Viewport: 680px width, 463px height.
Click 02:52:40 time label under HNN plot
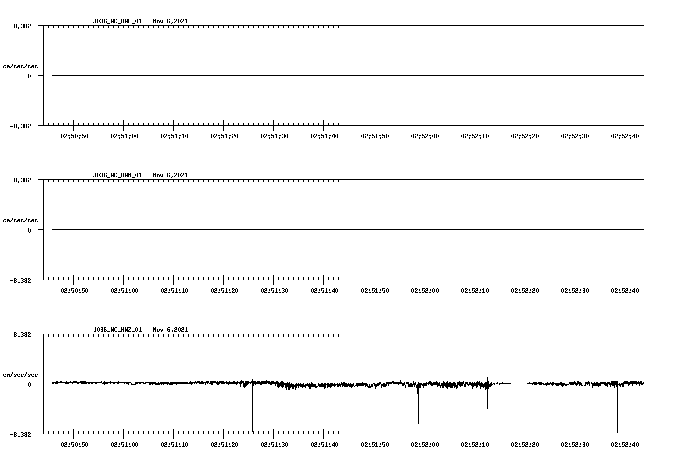pos(625,291)
